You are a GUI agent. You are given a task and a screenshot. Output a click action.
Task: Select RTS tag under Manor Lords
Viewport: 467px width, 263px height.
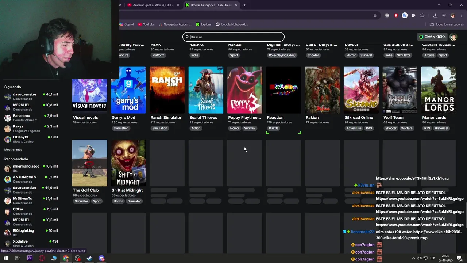[x=427, y=128]
